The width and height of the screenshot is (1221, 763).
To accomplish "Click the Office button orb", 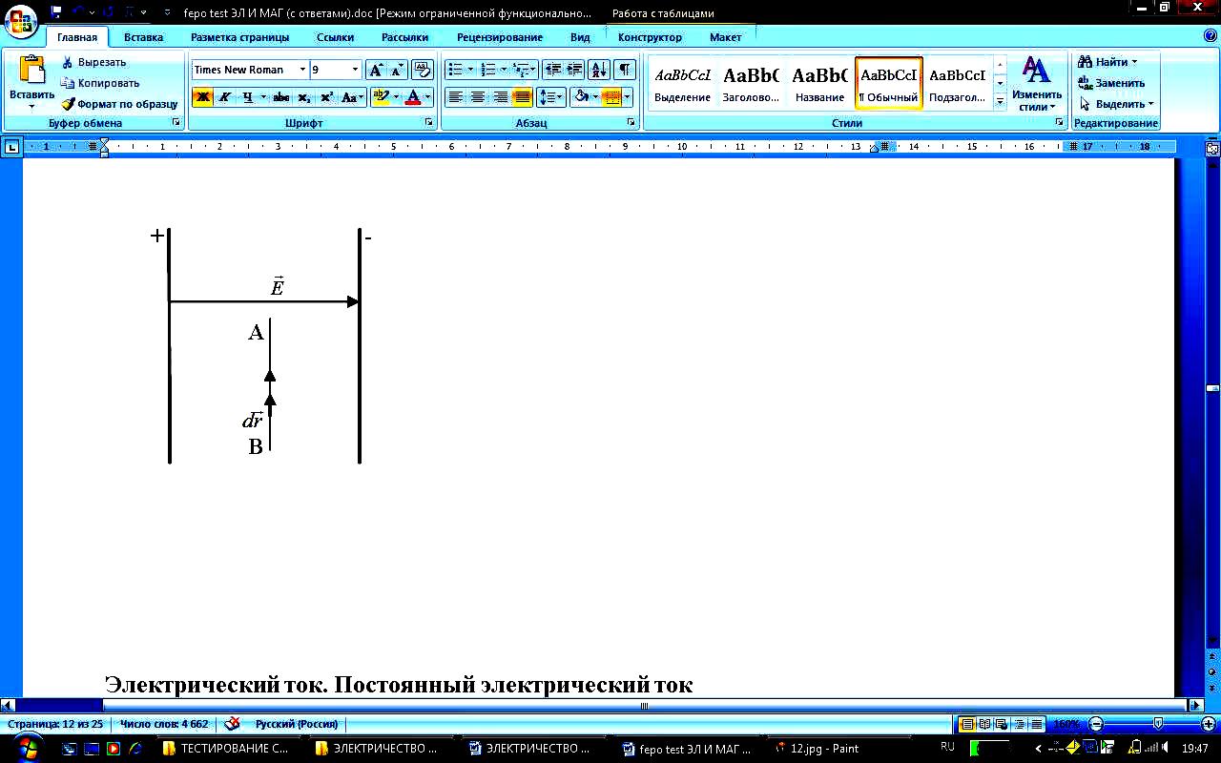I will [21, 21].
